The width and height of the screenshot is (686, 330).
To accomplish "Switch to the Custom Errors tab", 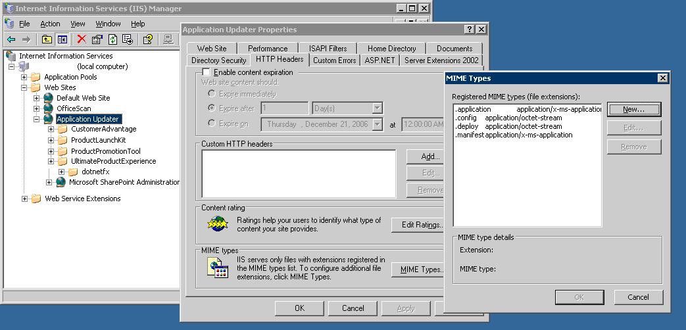I will tap(335, 60).
